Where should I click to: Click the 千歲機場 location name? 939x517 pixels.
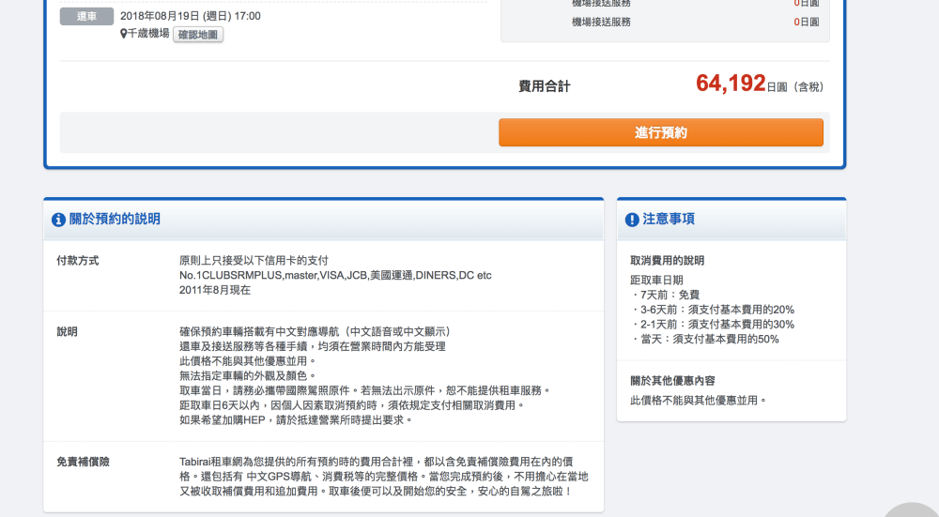(148, 34)
